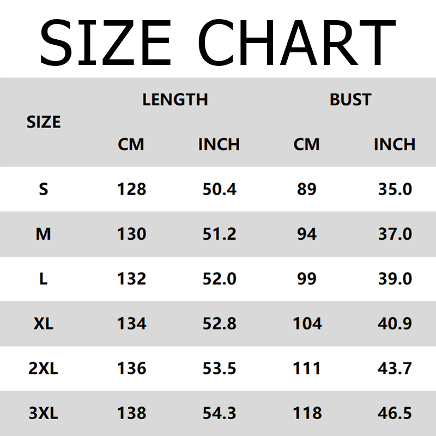This screenshot has width=436, height=436.
Task: Click the 53.5 length inch value
Action: (x=219, y=368)
